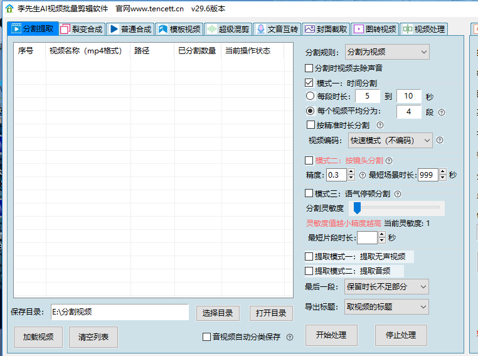Click the 分割灵敏度 slider handle

click(357, 208)
